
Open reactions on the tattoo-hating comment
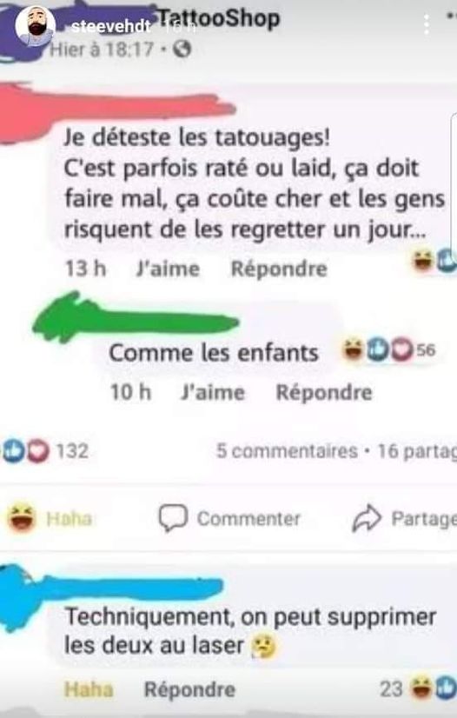pyautogui.click(x=434, y=261)
